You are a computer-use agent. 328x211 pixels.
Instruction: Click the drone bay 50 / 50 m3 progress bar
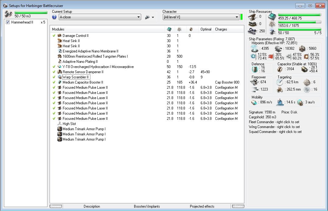31,13
